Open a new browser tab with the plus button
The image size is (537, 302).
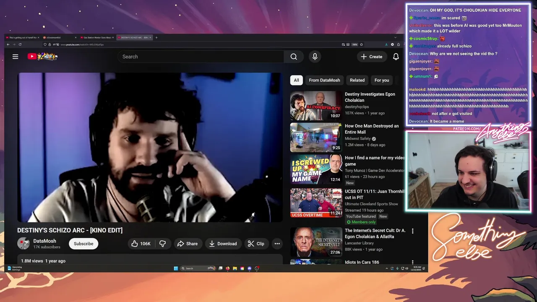pyautogui.click(x=156, y=37)
